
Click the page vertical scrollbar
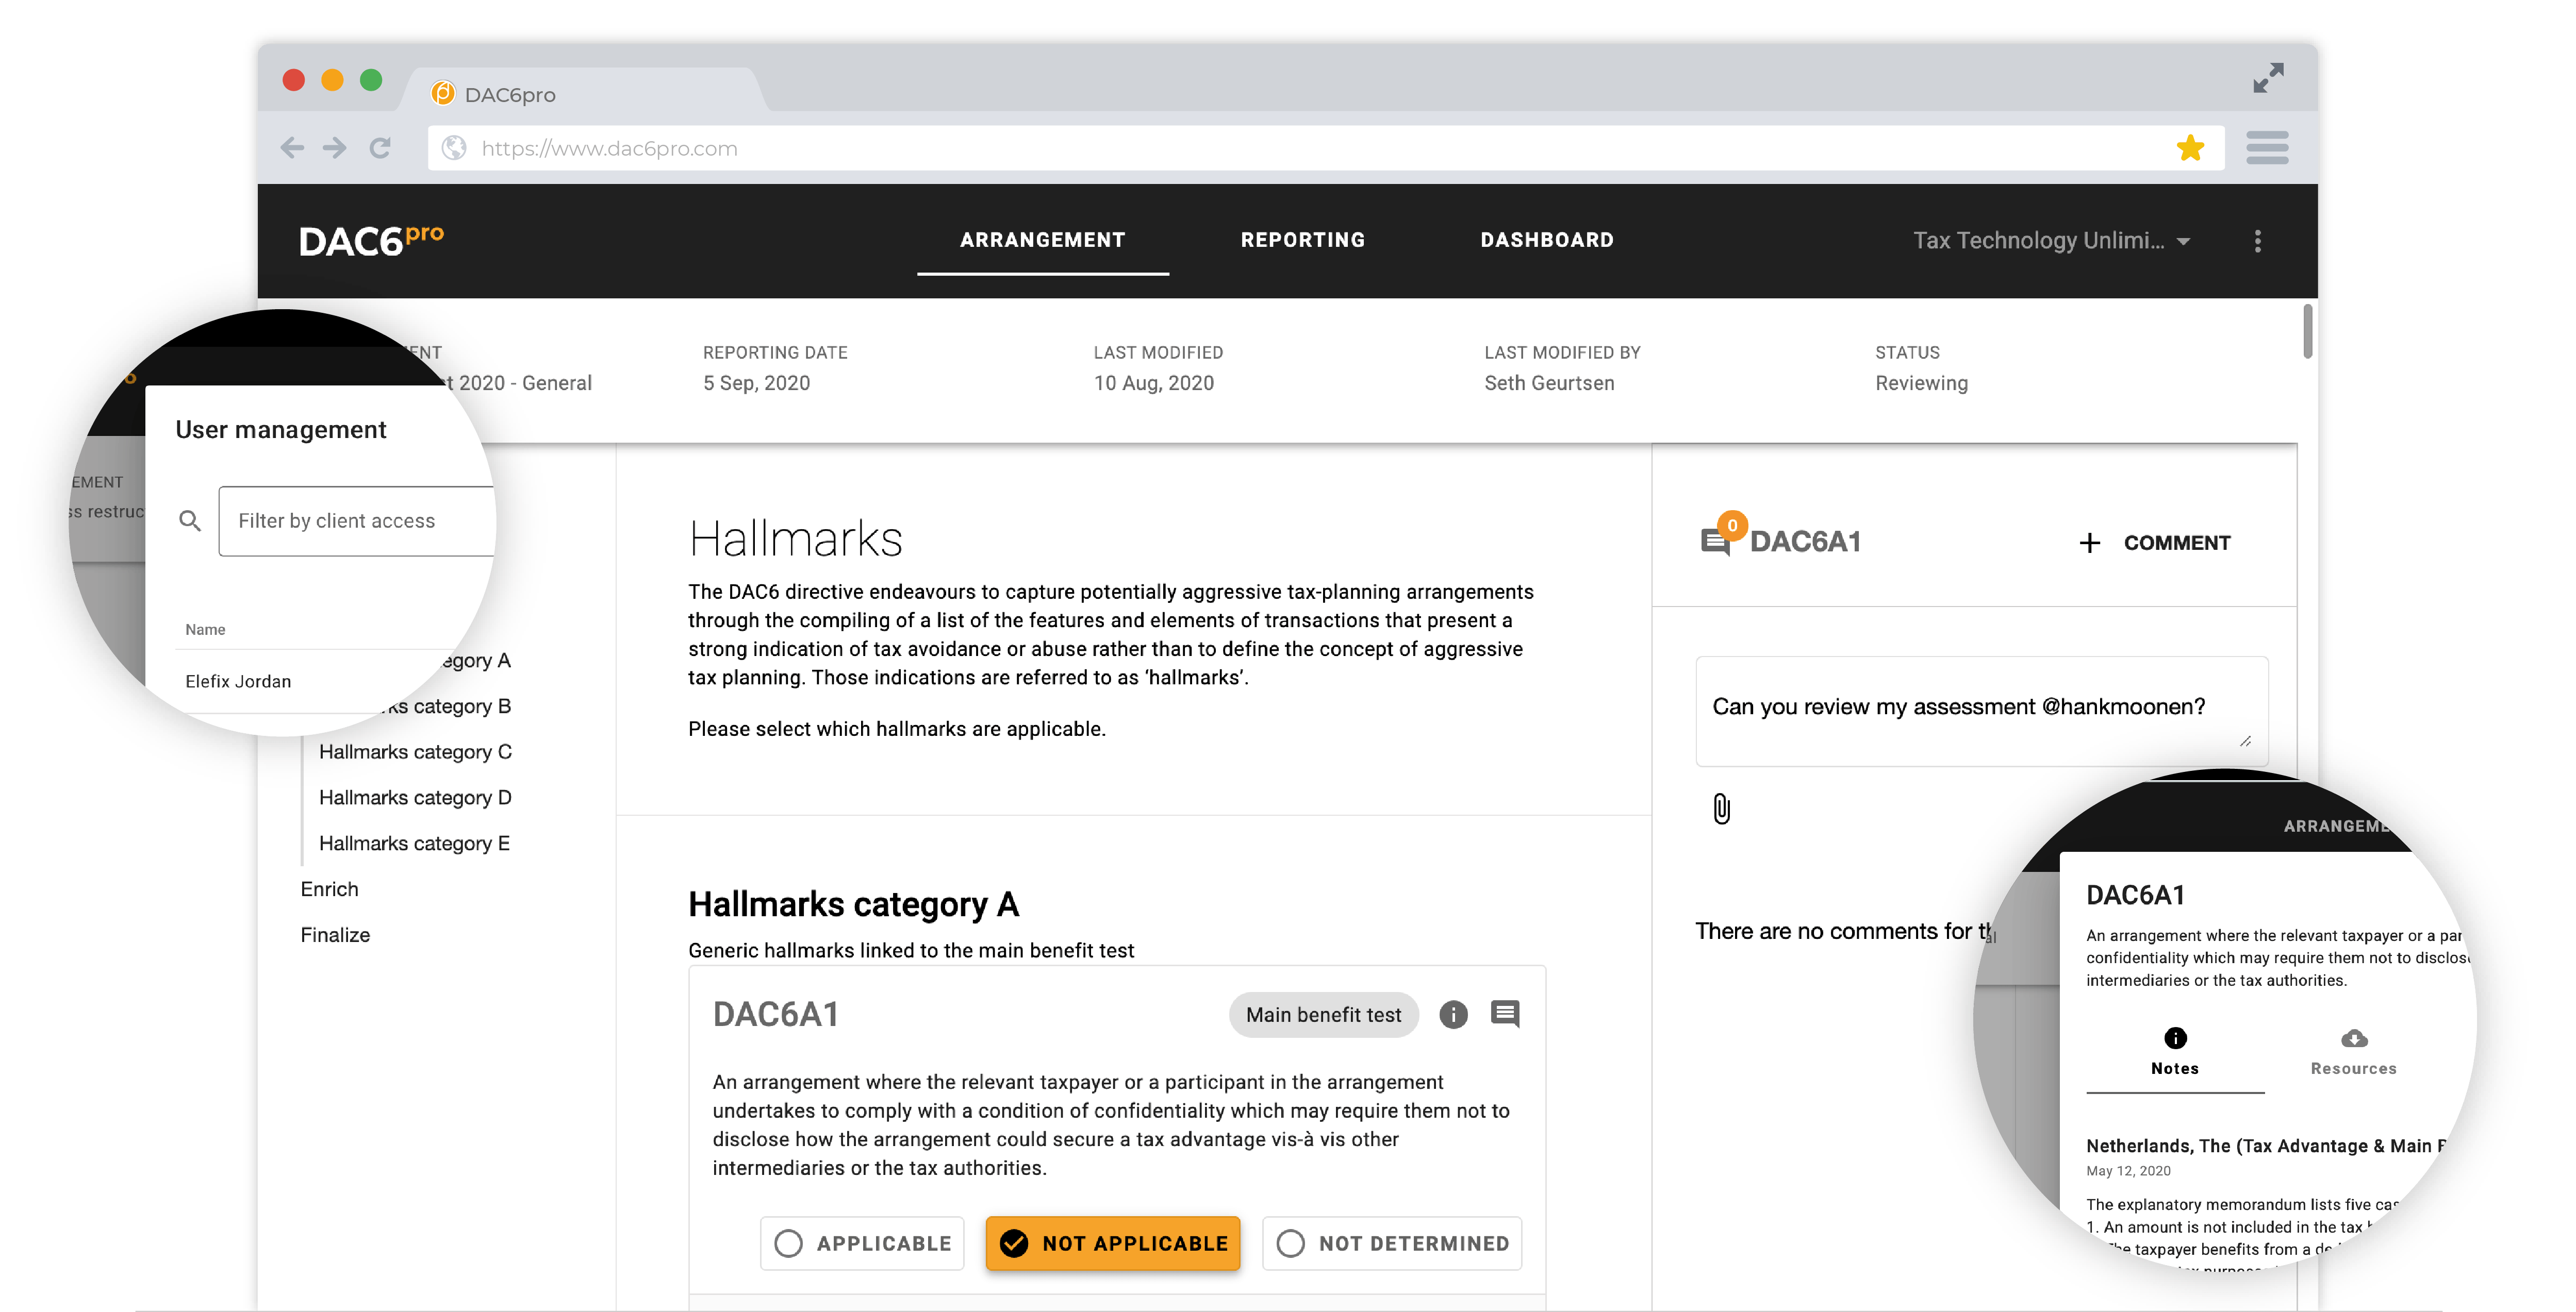pos(2307,331)
